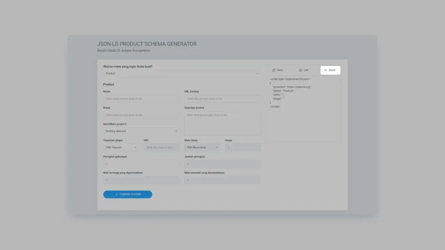The width and height of the screenshot is (445, 250).
Task: Open the schema type Product dropdown
Action: tap(182, 74)
